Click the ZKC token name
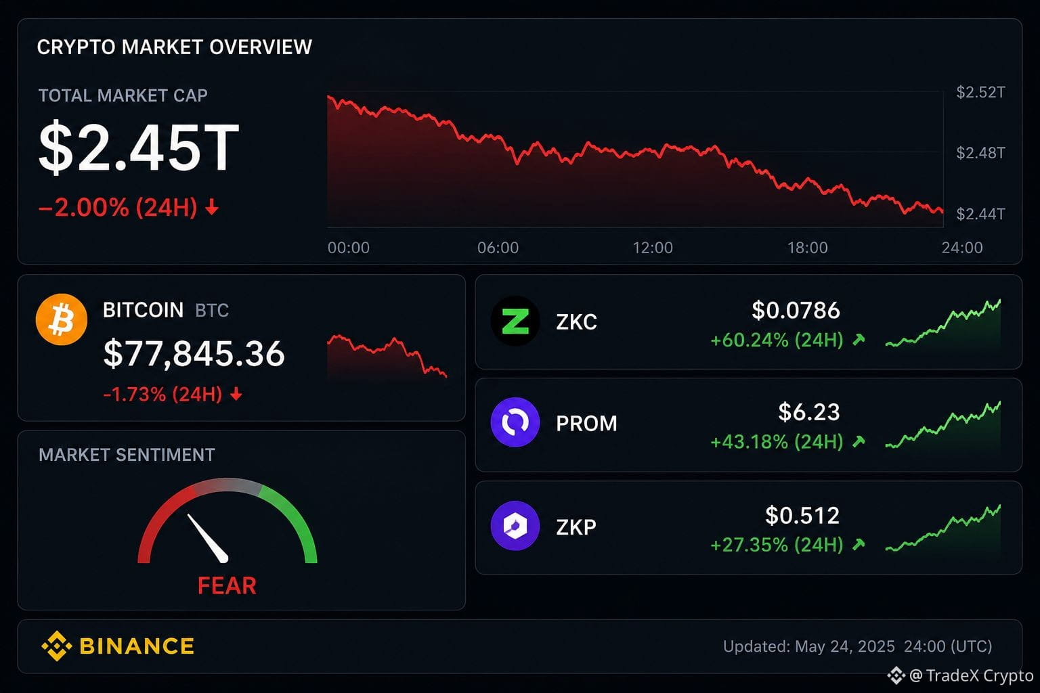Screen dimensions: 1040x693 click(x=576, y=322)
